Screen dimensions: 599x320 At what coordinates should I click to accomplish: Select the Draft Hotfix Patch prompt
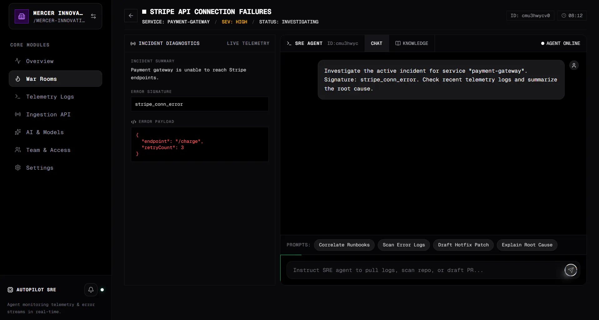463,245
